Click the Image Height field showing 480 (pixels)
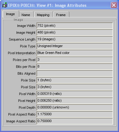The width and height of the screenshot is (119, 132). click(75, 33)
